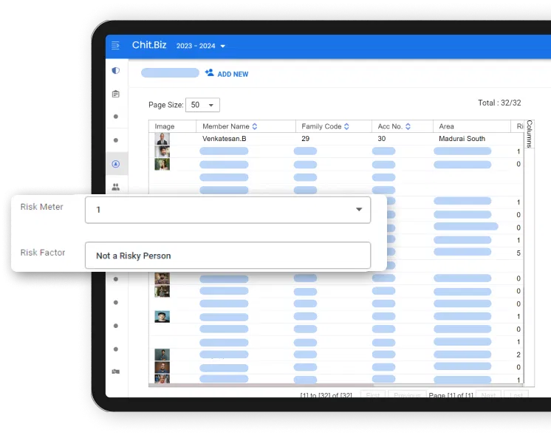Click the blurred pill left of ADD NEW
The image size is (551, 435).
tap(170, 72)
